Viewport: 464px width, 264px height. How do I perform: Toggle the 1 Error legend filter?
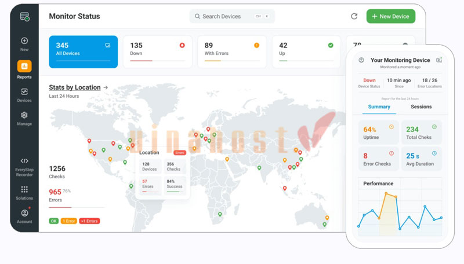[68, 221]
